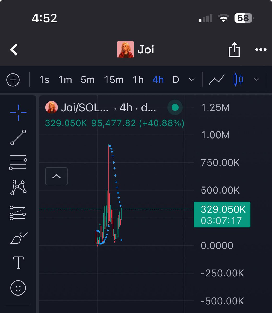Select the crosshair cursor tool
Viewport: 272px width, 313px height.
point(18,112)
